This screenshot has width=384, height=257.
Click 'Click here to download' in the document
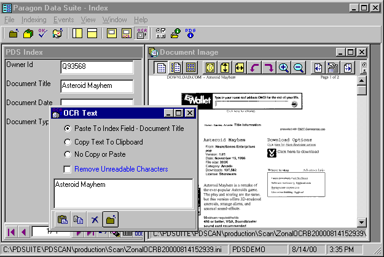click(298, 152)
